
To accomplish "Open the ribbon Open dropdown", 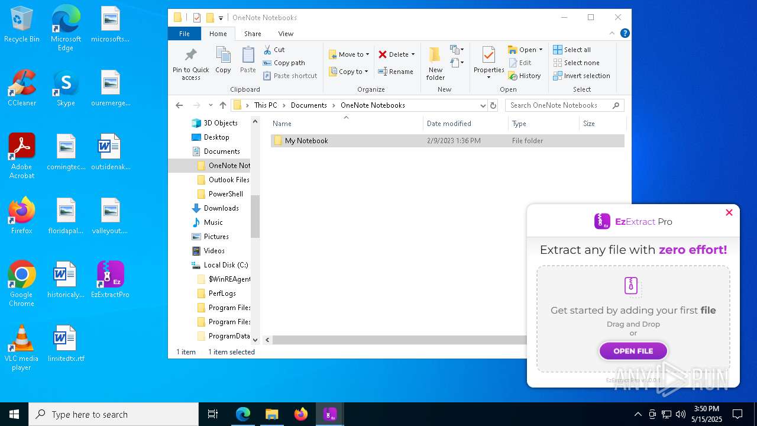I will (x=525, y=50).
